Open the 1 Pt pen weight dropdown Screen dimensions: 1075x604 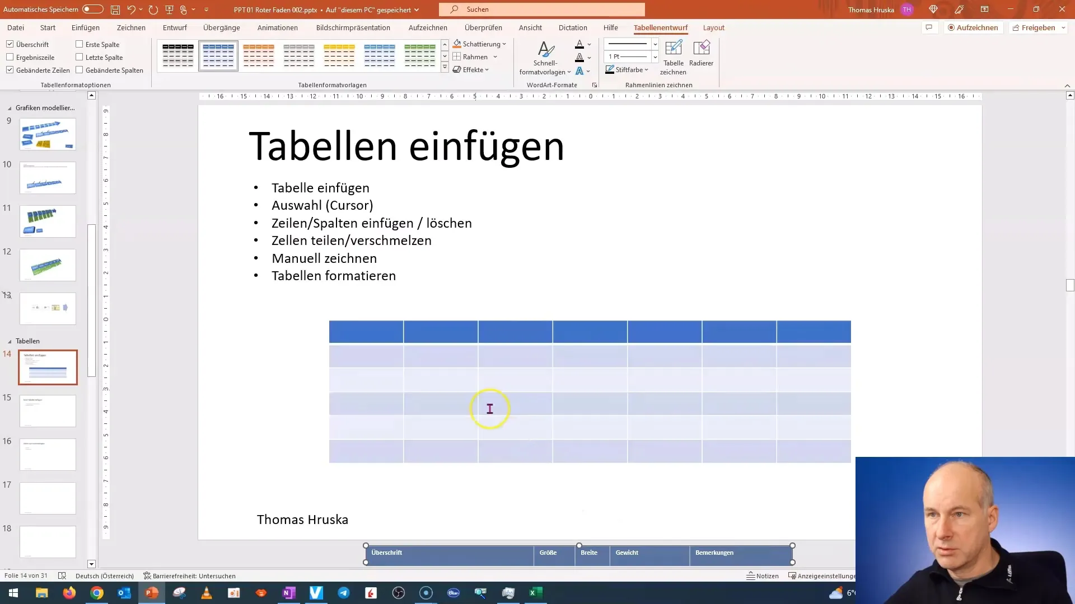pyautogui.click(x=655, y=57)
